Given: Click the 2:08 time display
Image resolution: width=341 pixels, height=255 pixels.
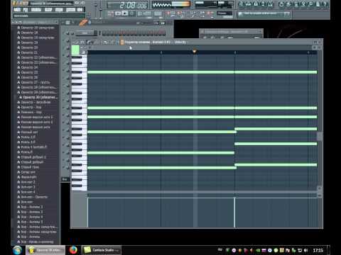Looking at the screenshot, I should [x=127, y=5].
